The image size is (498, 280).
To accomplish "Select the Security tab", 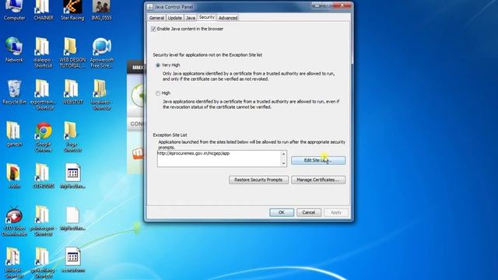I will click(x=207, y=17).
